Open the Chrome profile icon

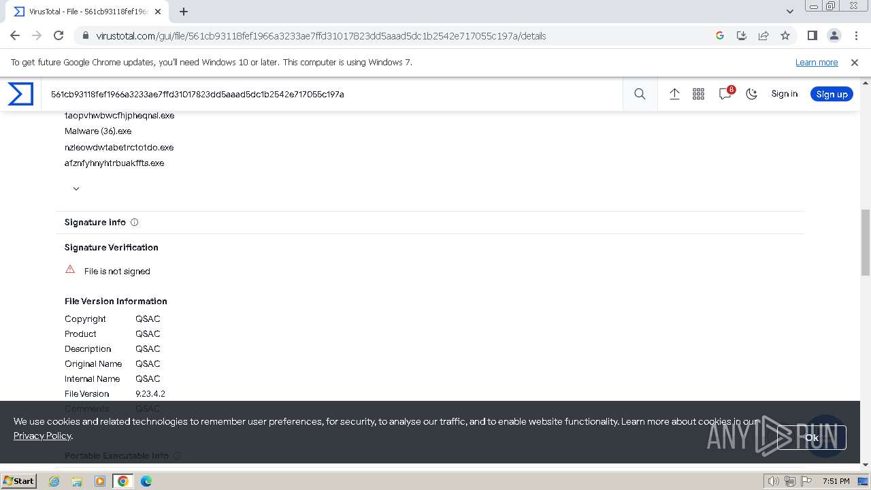834,35
